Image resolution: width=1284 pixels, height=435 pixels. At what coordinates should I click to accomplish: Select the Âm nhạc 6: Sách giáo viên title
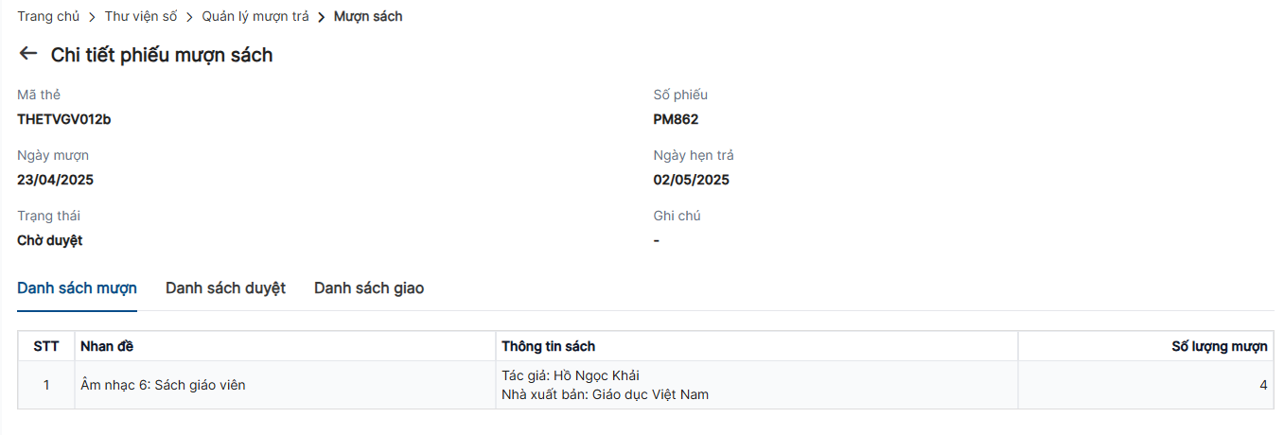click(x=163, y=385)
